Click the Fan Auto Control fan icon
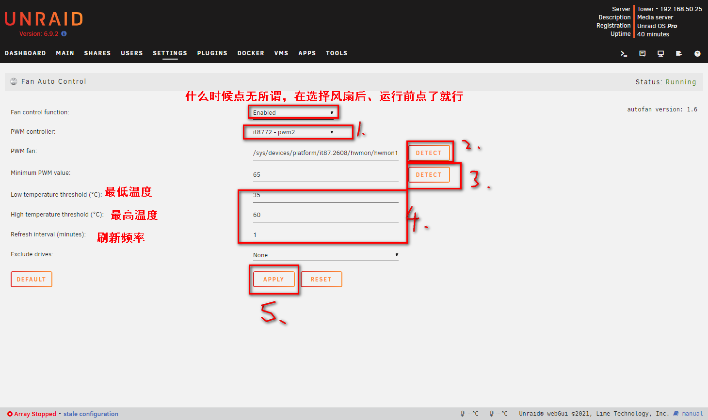This screenshot has width=708, height=420. point(14,81)
